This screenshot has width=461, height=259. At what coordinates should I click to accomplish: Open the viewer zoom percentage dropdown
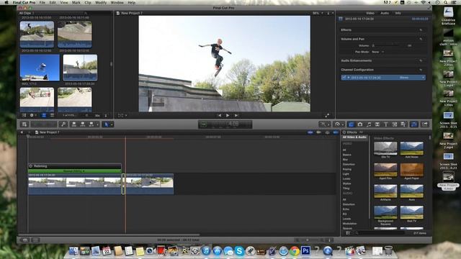[318, 13]
